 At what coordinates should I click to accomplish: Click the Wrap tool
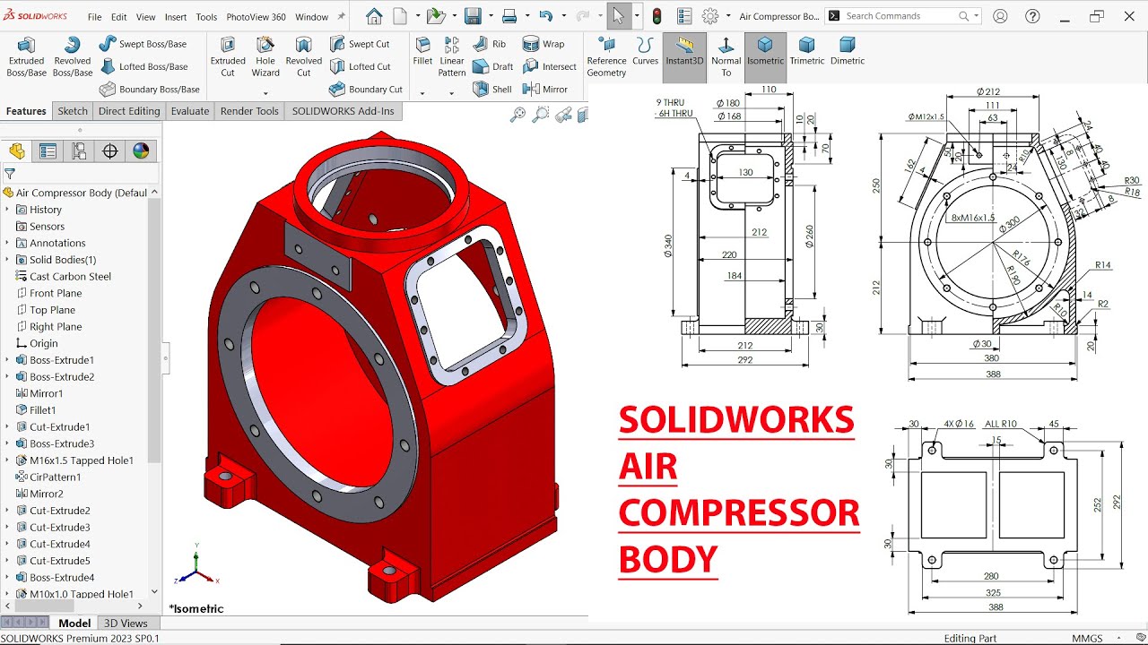pos(544,44)
